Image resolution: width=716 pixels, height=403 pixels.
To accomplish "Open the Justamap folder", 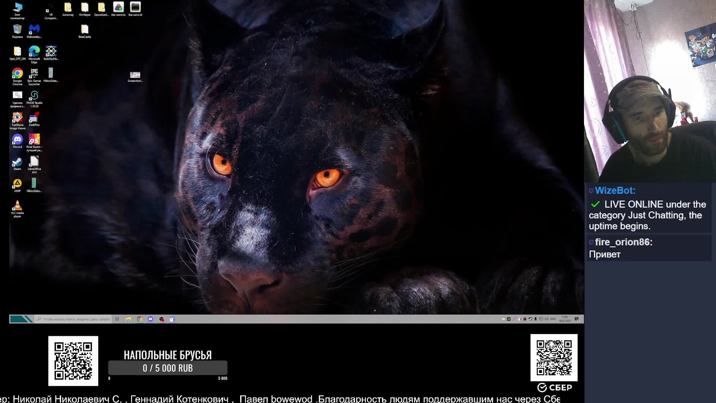I will coord(68,7).
